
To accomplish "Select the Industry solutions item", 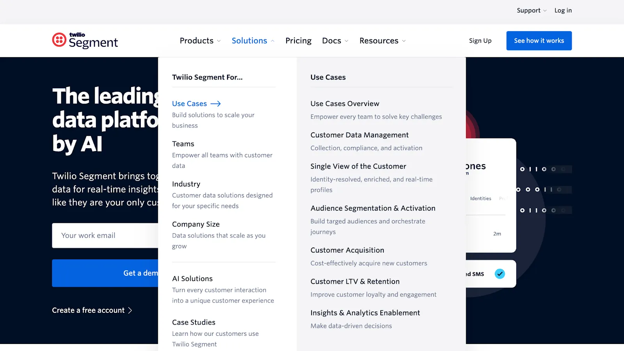I will tap(186, 184).
